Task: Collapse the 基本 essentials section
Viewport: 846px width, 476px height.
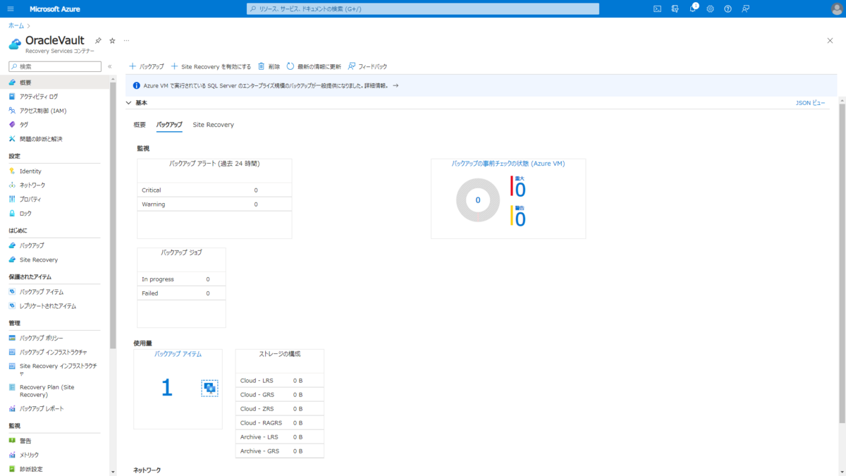Action: (x=128, y=103)
